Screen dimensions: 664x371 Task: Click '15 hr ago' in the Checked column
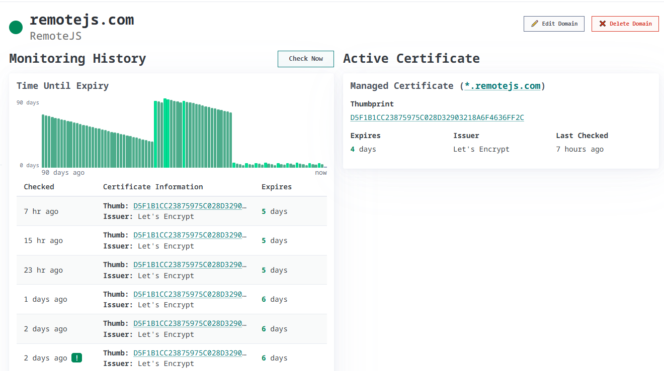[x=43, y=240]
